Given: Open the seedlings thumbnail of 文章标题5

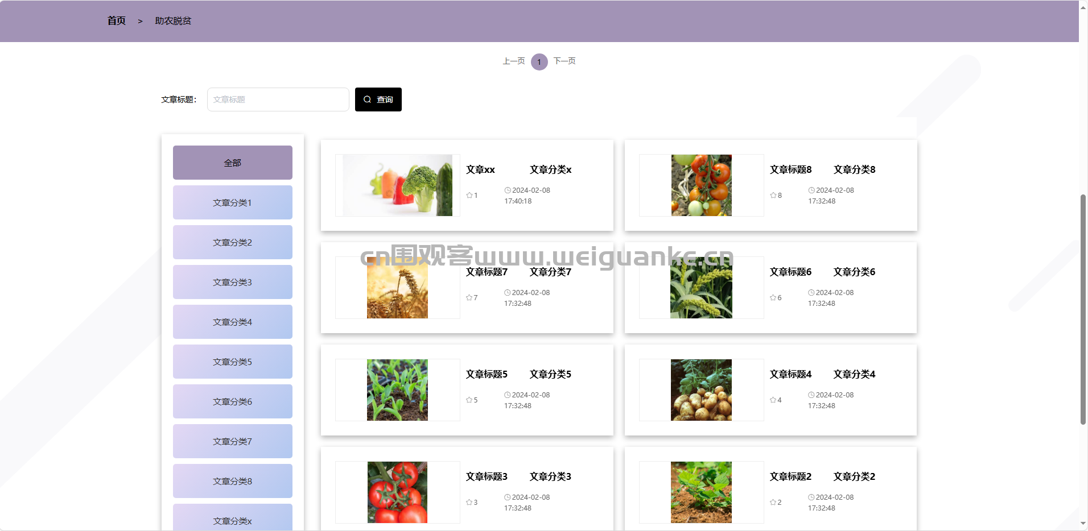Looking at the screenshot, I should tap(397, 390).
